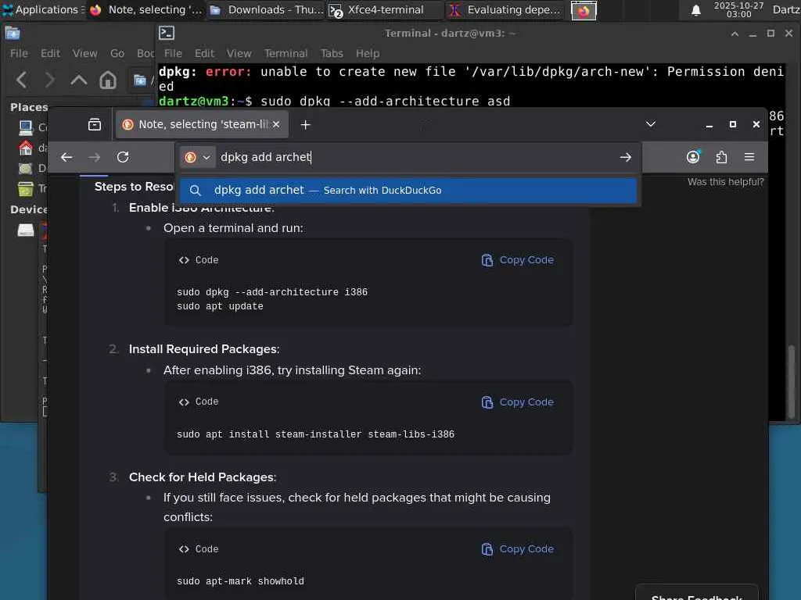Viewport: 801px width, 600px height.
Task: Copy code for apt-mark showhold block
Action: tap(518, 549)
